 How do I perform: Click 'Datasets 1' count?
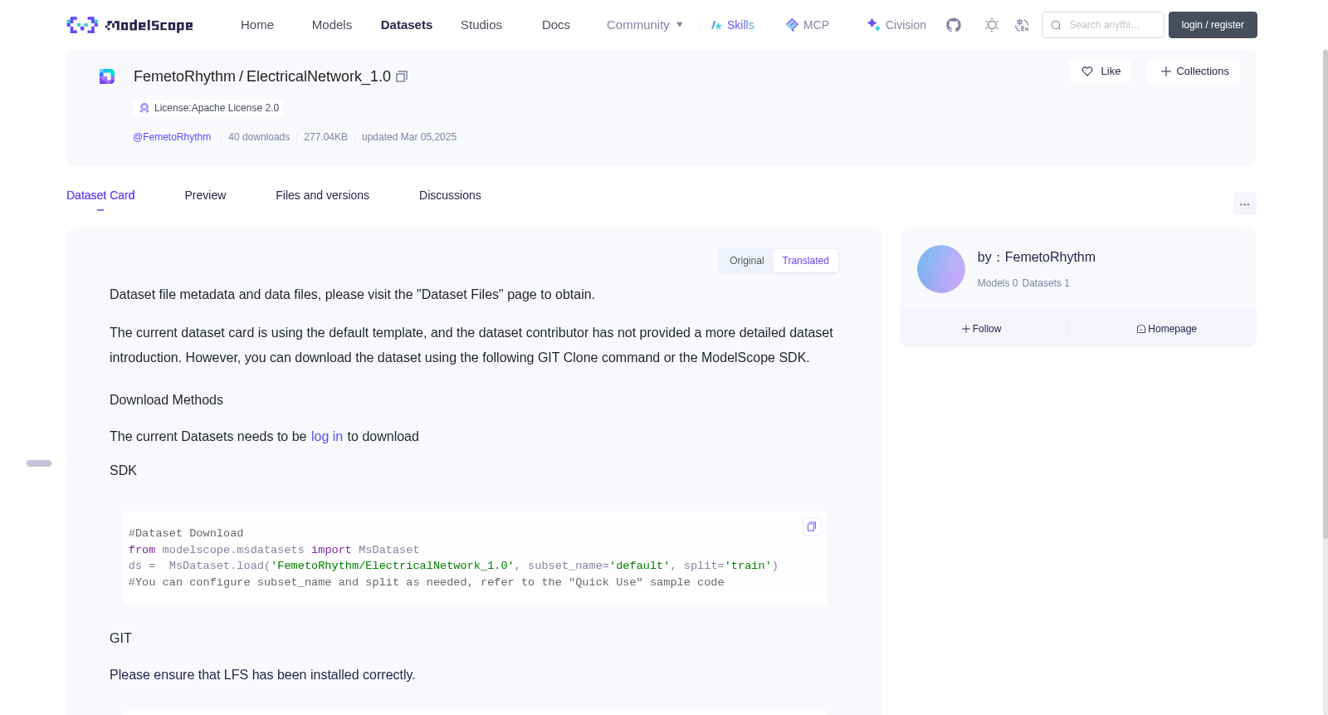tap(1046, 283)
